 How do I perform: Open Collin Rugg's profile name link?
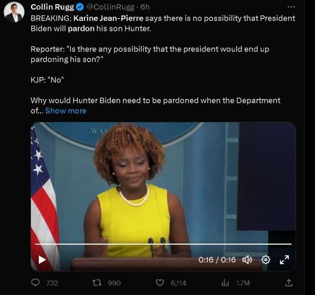pyautogui.click(x=52, y=7)
